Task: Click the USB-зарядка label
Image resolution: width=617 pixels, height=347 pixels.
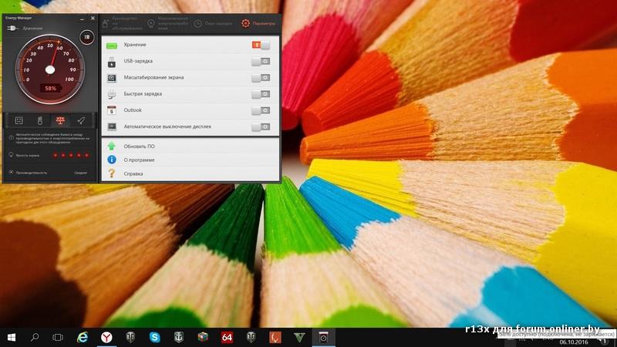Action: click(x=138, y=62)
